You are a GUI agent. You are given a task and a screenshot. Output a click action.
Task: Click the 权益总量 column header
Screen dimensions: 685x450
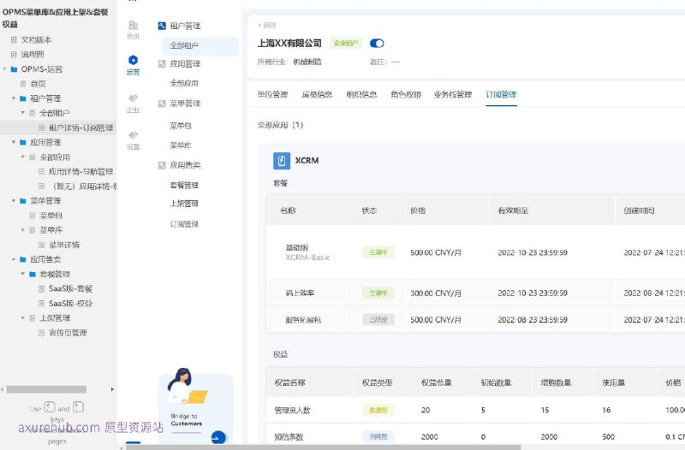[436, 382]
